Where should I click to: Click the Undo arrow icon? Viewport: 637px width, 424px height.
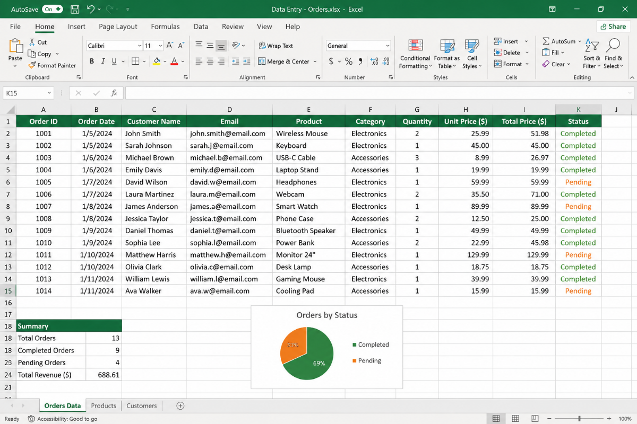point(90,9)
